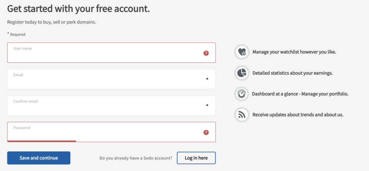The width and height of the screenshot is (369, 171).
Task: Open the Password help question mark
Action: click(x=206, y=132)
